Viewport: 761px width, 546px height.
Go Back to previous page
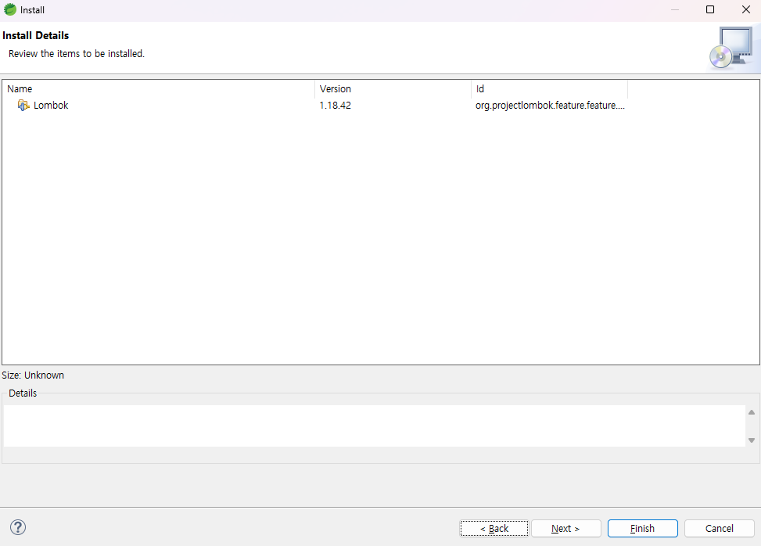coord(494,529)
